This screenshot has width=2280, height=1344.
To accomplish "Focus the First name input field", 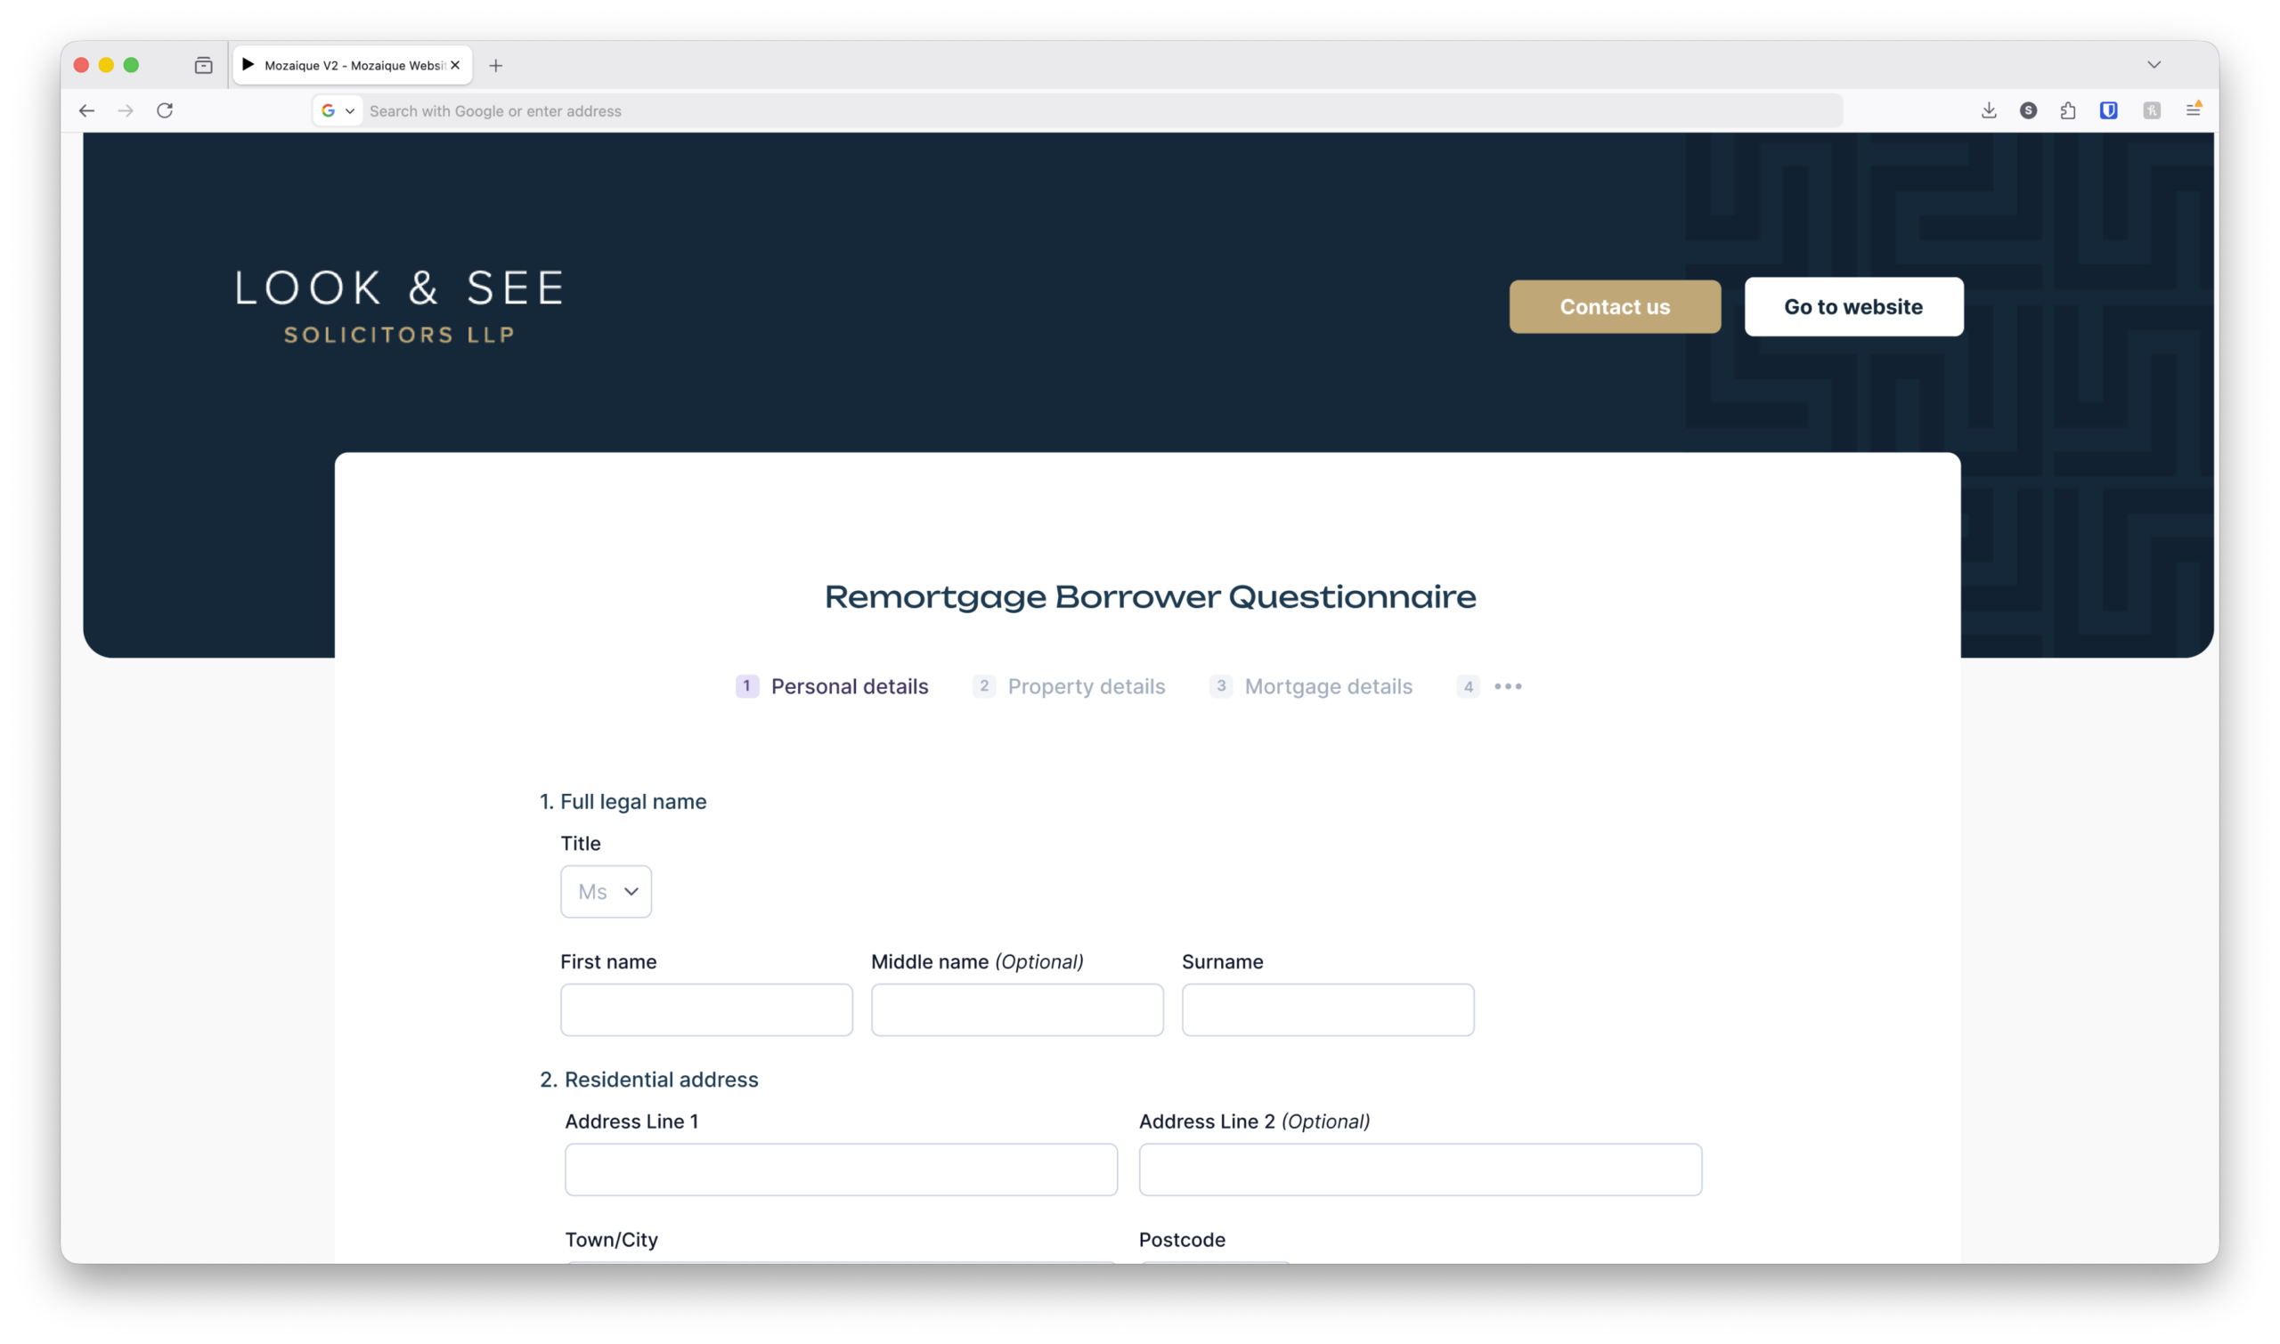I will [x=706, y=1010].
